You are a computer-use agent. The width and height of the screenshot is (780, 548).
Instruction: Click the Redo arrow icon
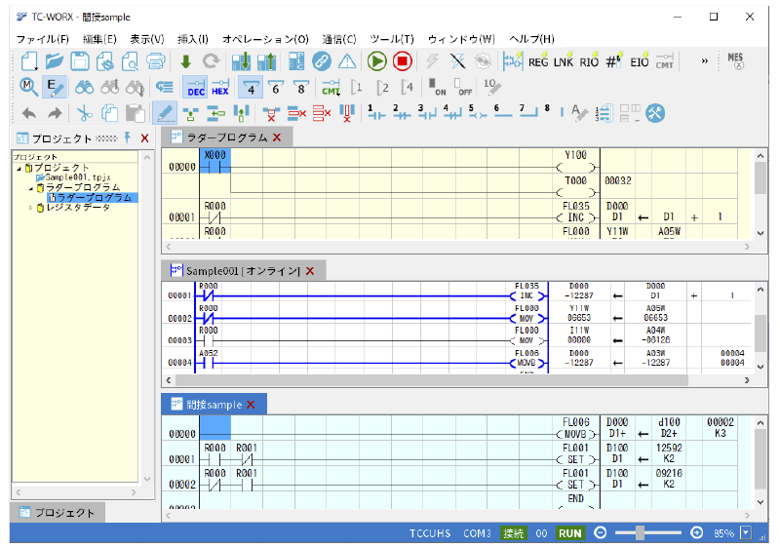(55, 113)
